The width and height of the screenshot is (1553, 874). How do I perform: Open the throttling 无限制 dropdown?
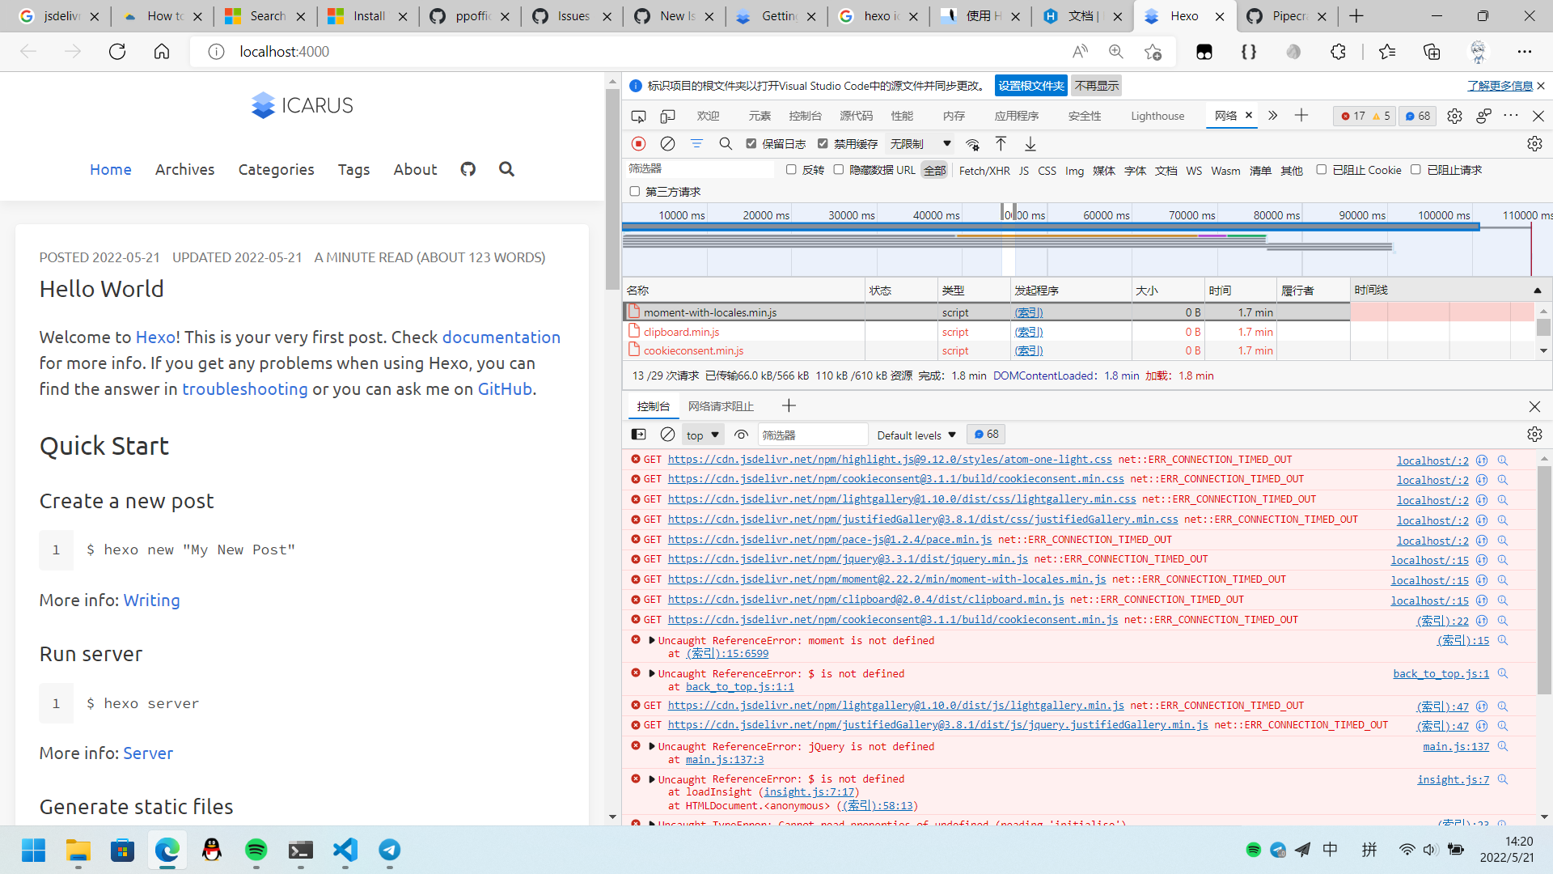tap(918, 143)
